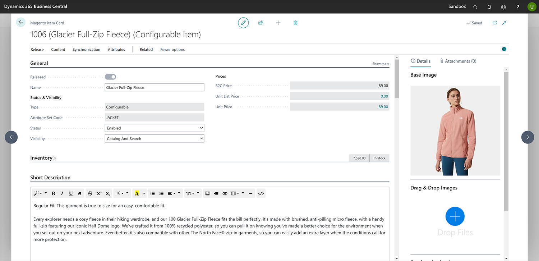Open the code view of editor
The image size is (539, 261).
261,193
